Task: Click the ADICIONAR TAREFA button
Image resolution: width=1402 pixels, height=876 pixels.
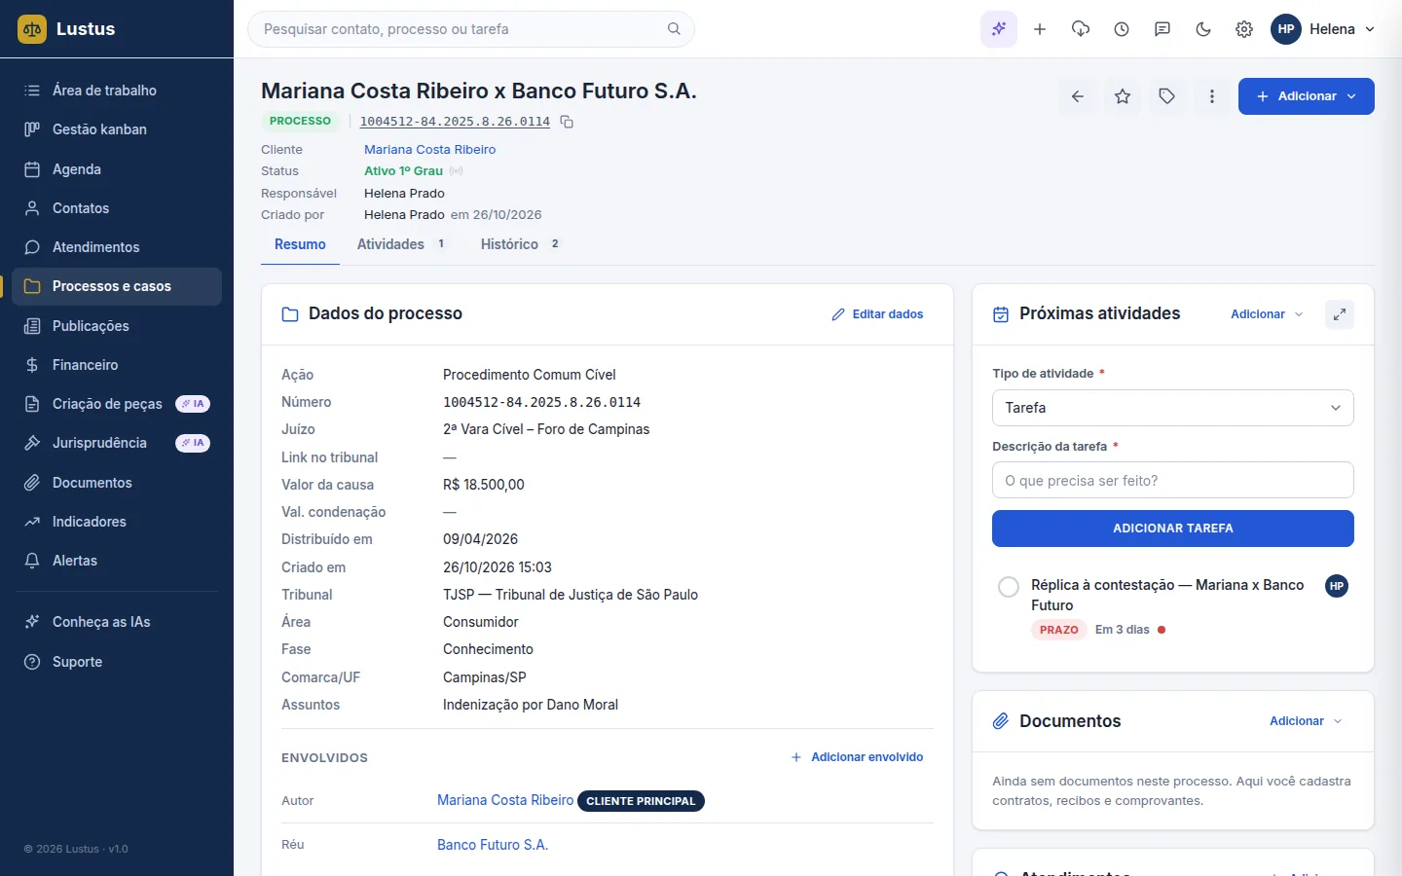Action: (x=1173, y=529)
